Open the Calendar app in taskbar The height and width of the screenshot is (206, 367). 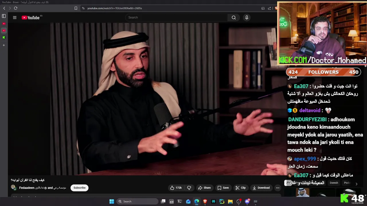(171, 201)
